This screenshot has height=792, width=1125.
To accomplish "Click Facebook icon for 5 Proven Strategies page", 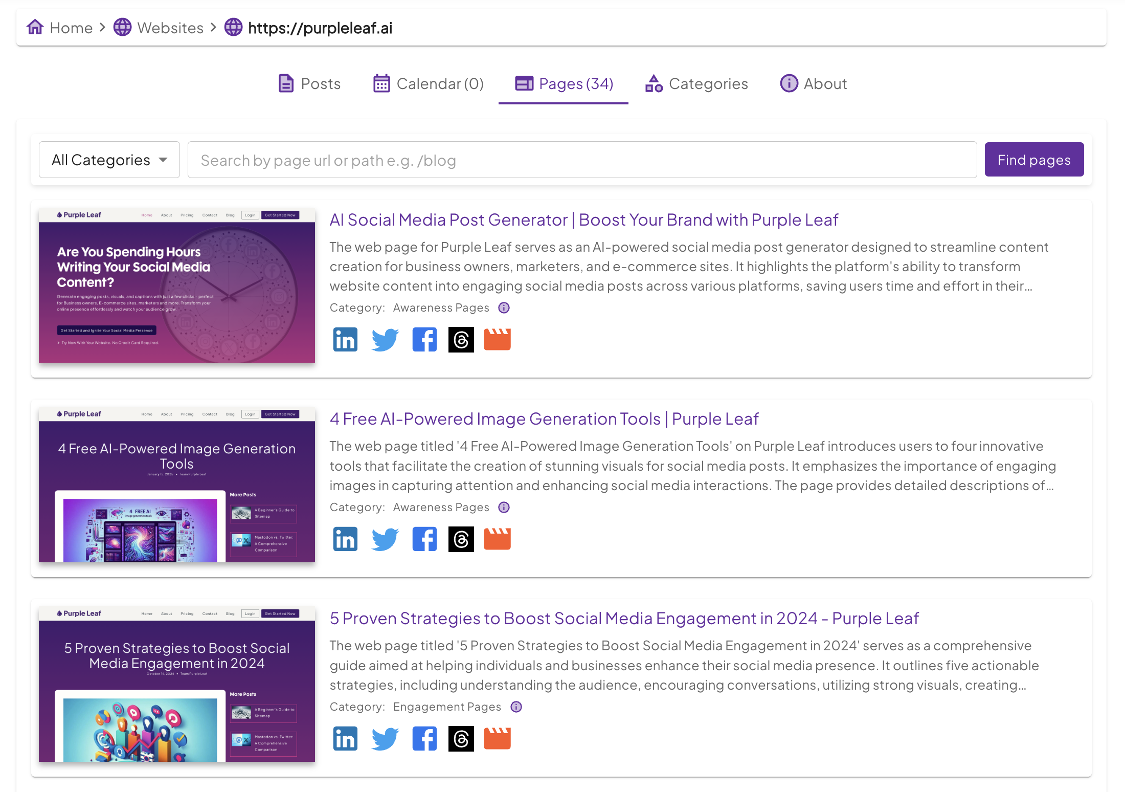I will (424, 739).
